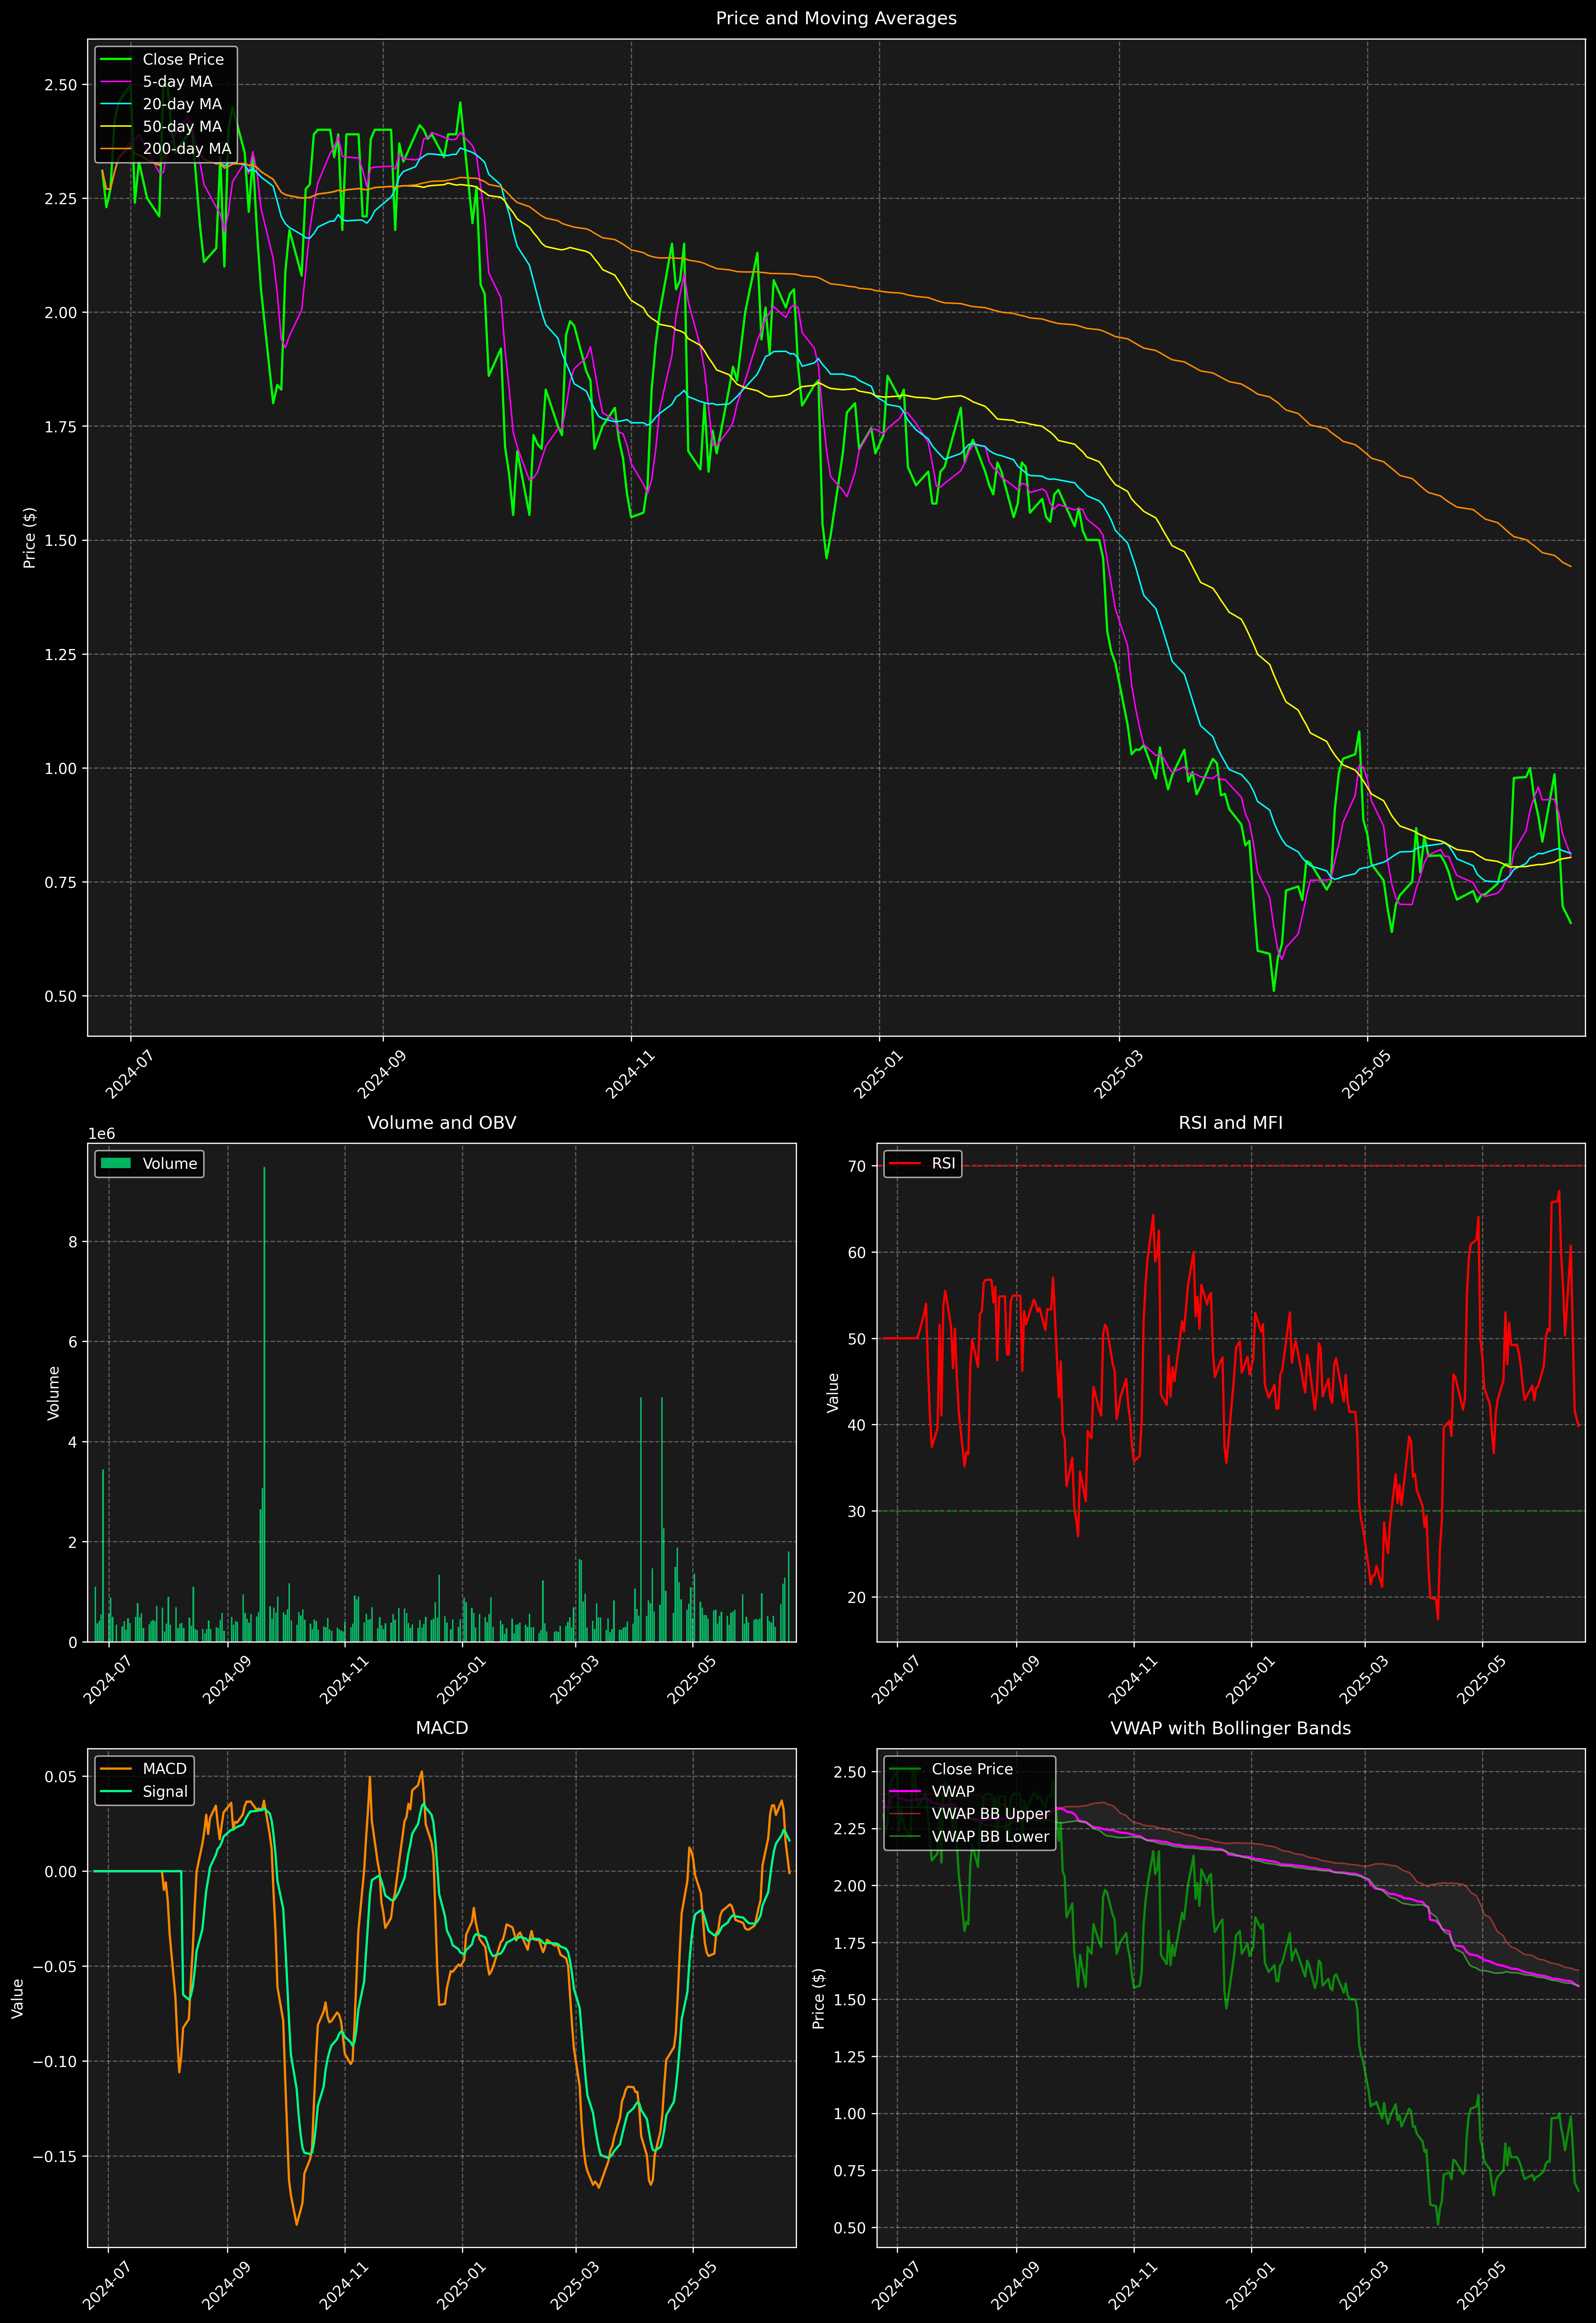The height and width of the screenshot is (2323, 1596).
Task: Click the 1.00 tick on the VWAP chart's price axis
Action: click(x=850, y=2114)
